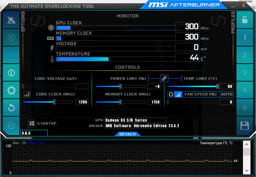Click the Temp. Limit slider handle
The image size is (256, 177).
click(x=218, y=86)
